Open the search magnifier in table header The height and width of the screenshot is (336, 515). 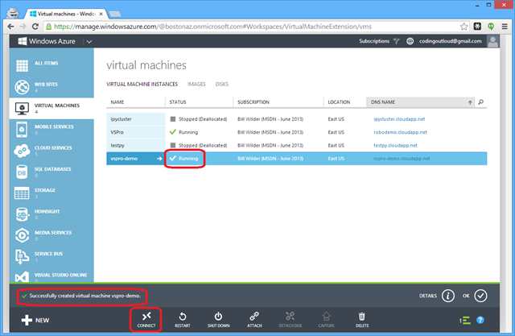pos(481,102)
